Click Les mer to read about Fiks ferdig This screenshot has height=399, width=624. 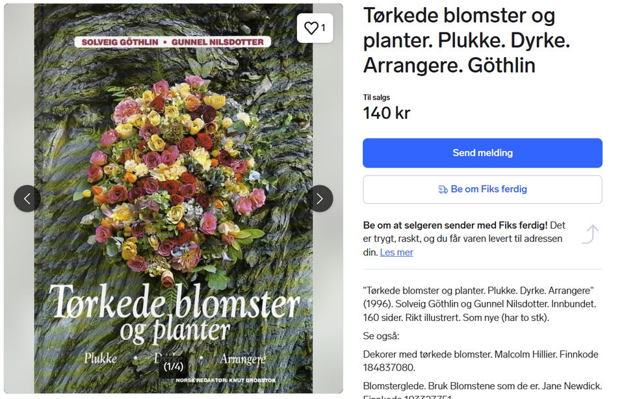click(396, 253)
